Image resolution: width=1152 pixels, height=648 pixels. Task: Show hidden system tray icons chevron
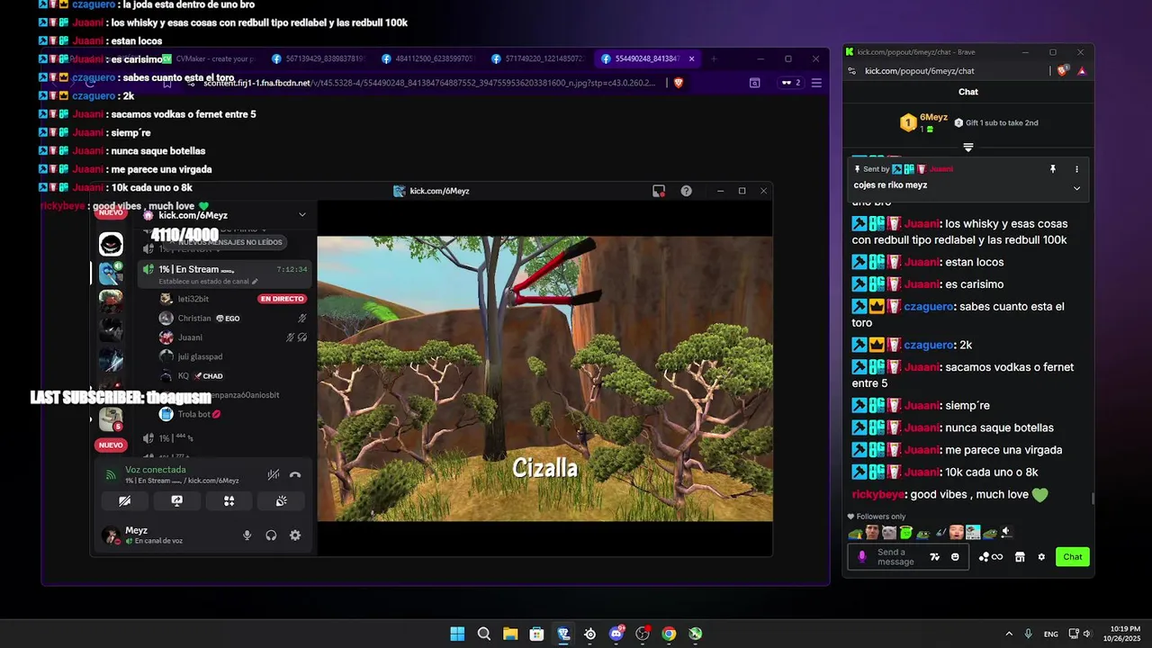(x=1009, y=634)
